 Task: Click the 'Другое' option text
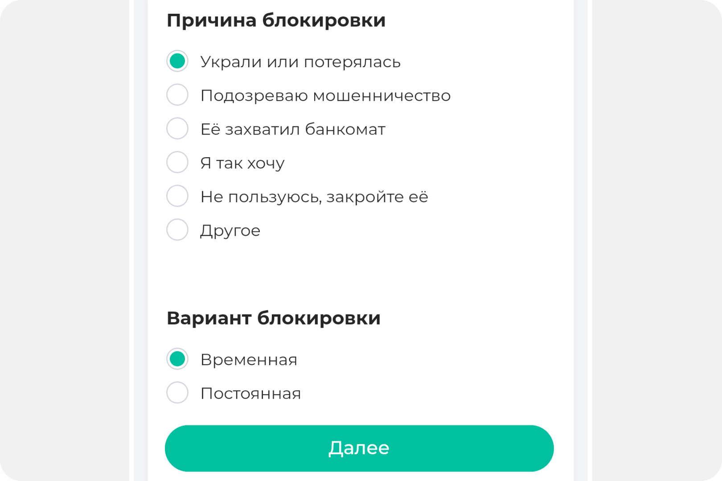[x=230, y=231]
